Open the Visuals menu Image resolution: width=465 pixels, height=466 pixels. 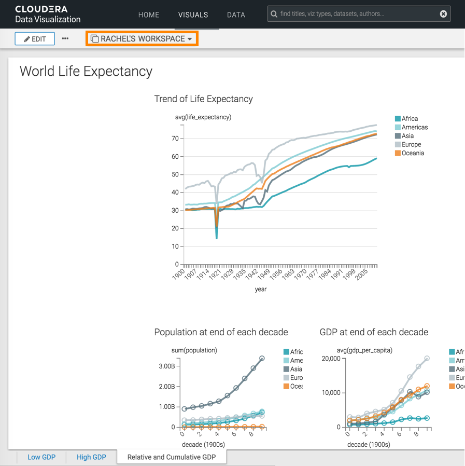[x=193, y=15]
